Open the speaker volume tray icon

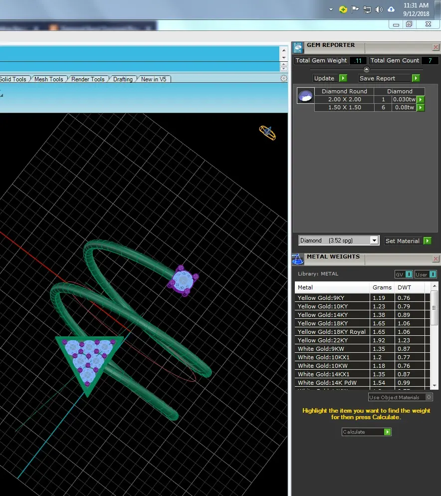coord(379,9)
